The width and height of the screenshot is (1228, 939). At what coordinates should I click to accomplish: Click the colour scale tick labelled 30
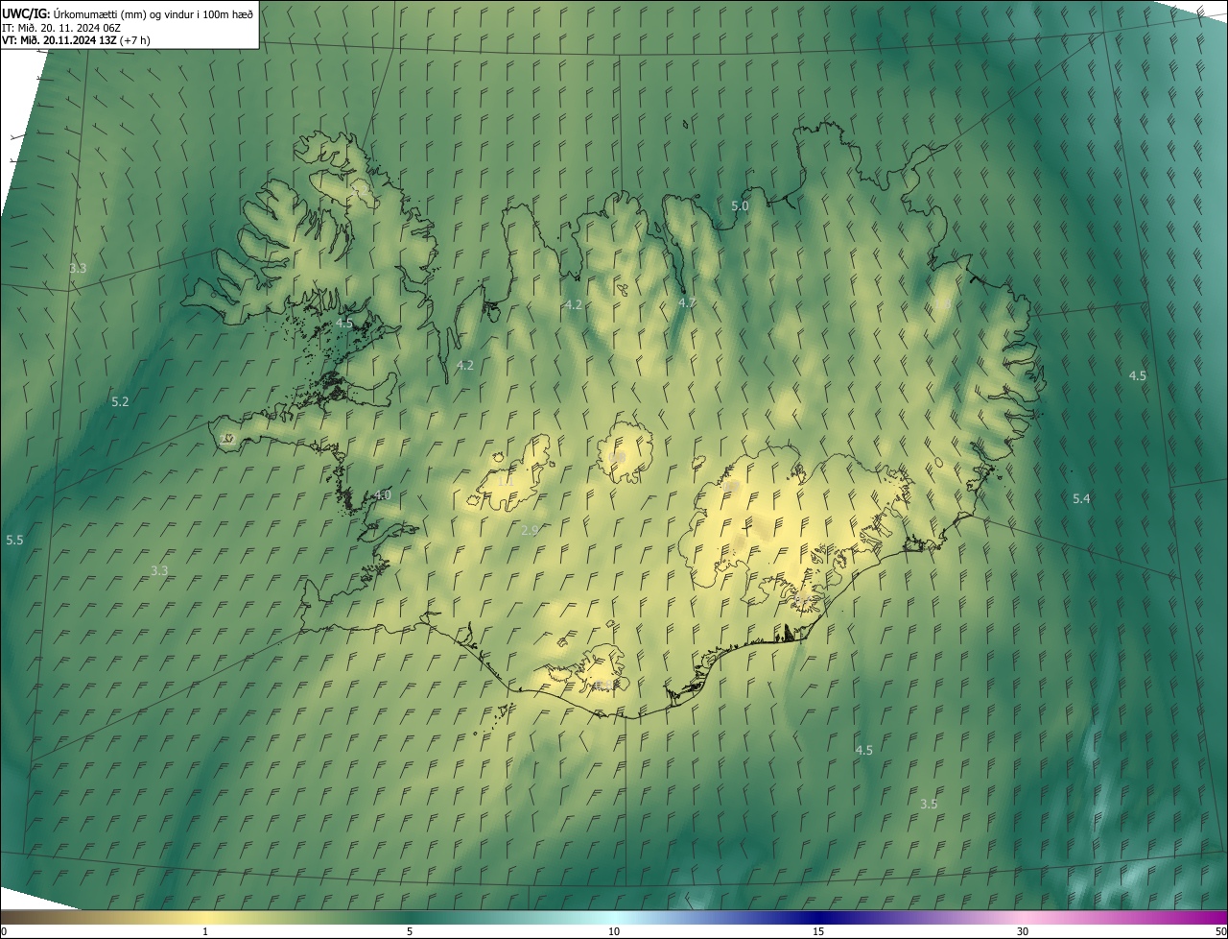[1023, 931]
